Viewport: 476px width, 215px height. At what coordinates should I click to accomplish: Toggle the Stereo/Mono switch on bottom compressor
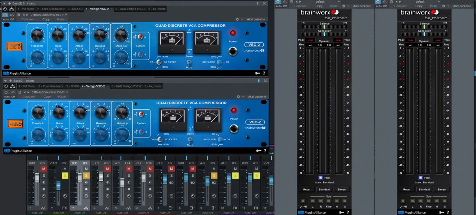pyautogui.click(x=190, y=140)
